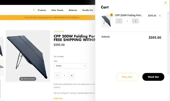Click the cart quantity input field
Screen dimensions: 170x101
point(127,21)
